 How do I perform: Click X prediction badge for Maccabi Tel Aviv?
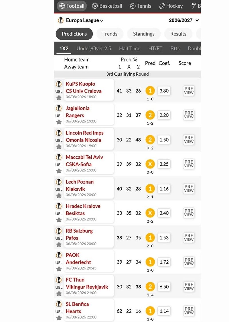(x=150, y=164)
